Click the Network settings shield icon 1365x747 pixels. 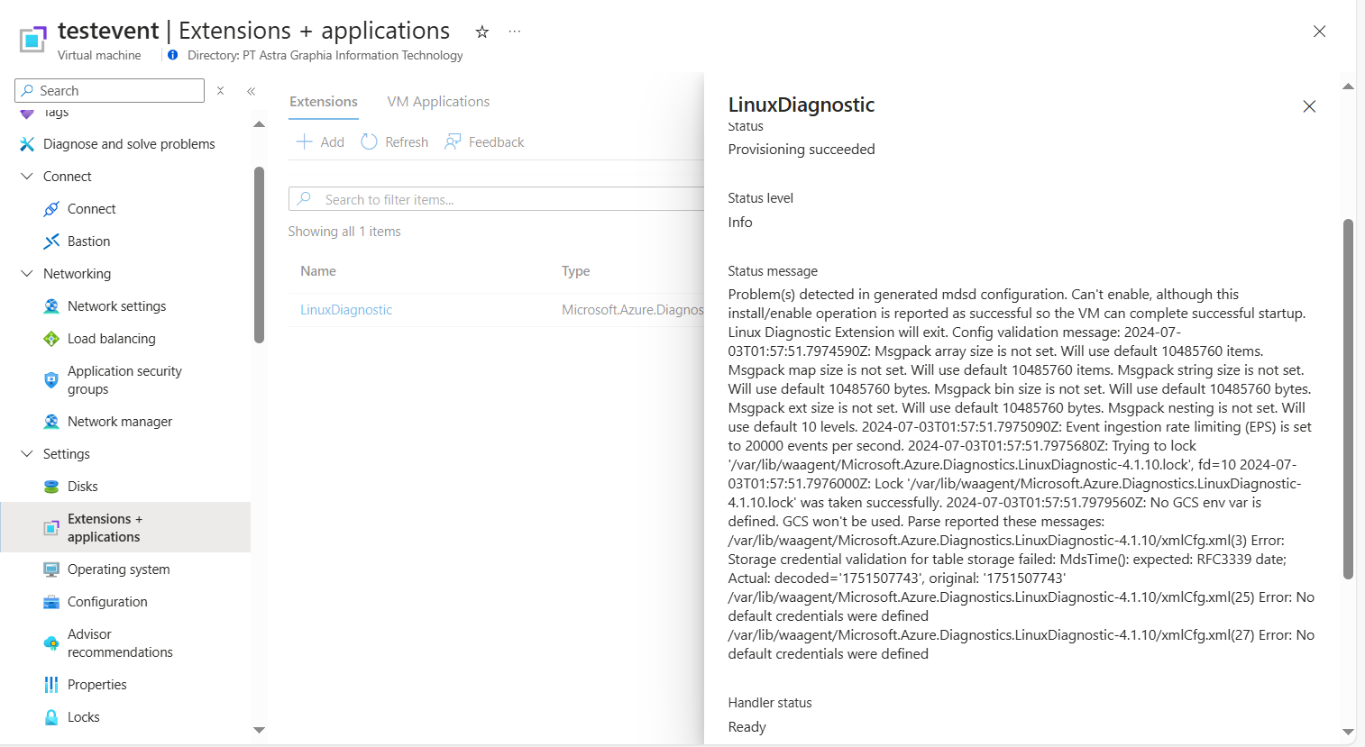click(51, 305)
